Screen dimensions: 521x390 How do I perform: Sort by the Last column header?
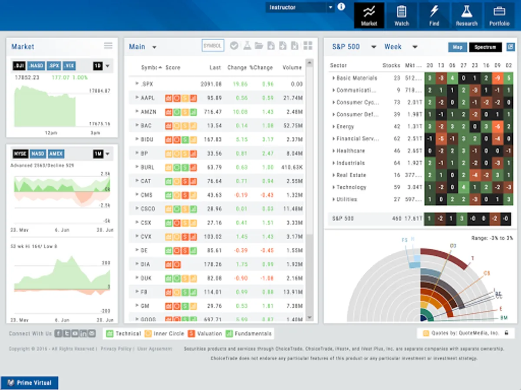[215, 68]
